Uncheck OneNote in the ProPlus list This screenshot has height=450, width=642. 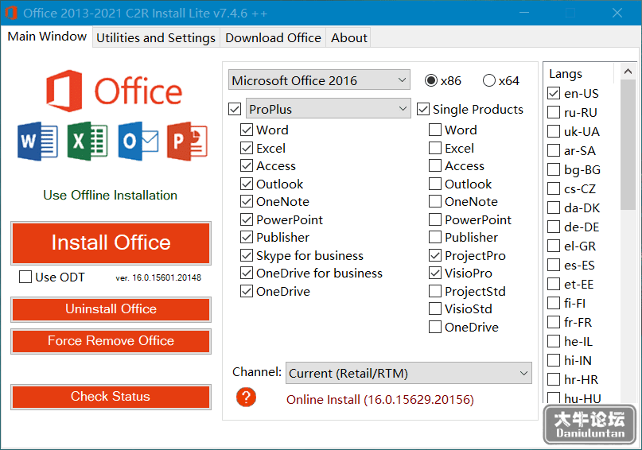tap(247, 201)
